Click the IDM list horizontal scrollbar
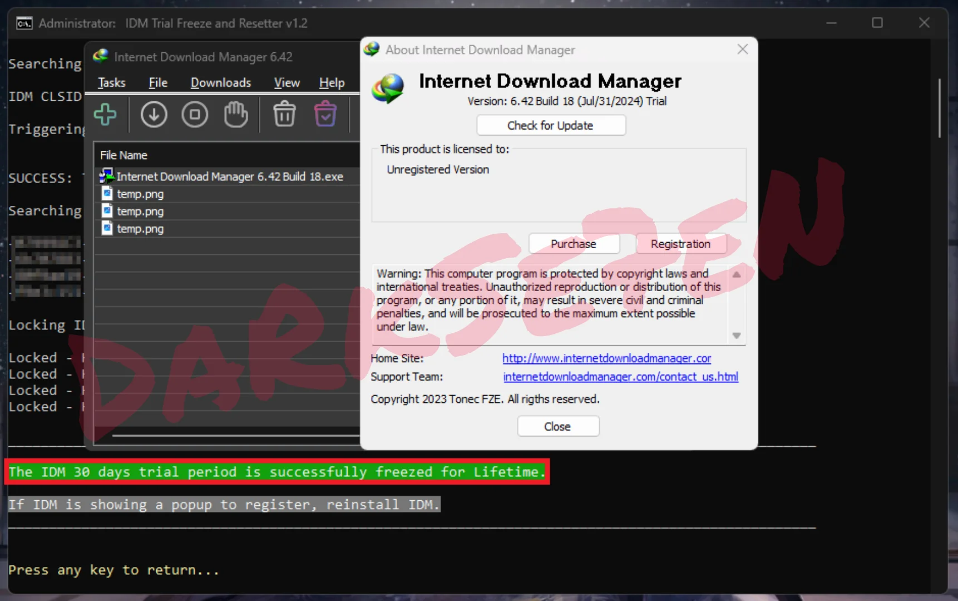This screenshot has width=958, height=601. click(236, 436)
